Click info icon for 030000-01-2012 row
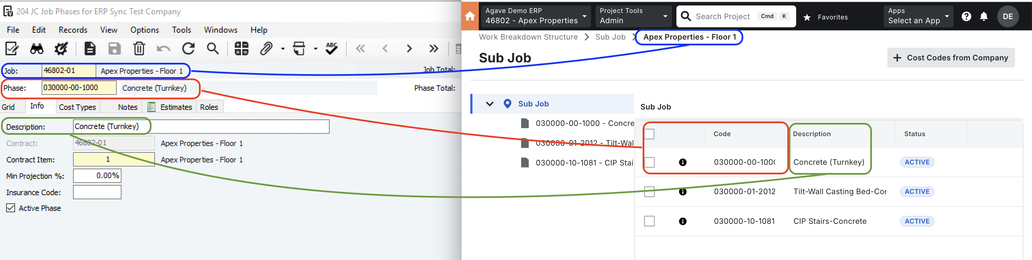The image size is (1032, 260). (x=683, y=192)
